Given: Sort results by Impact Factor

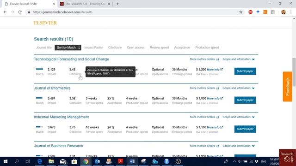Looking at the screenshot, I should pos(93,47).
